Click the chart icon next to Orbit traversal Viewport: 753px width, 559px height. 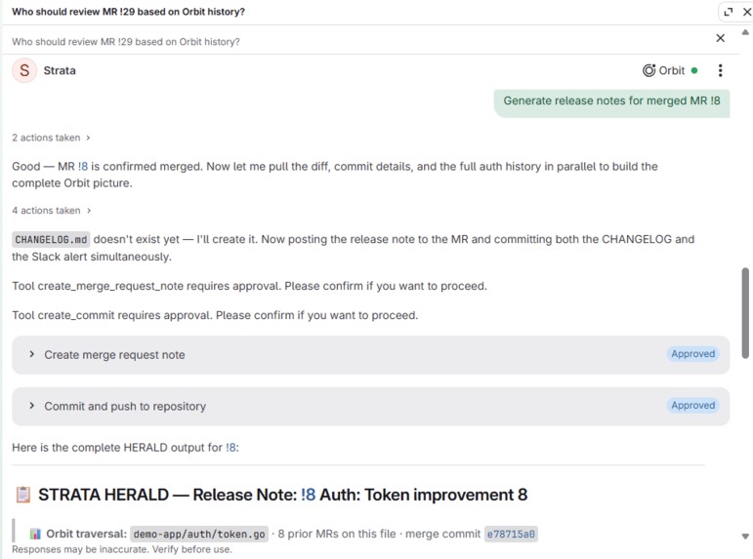click(x=35, y=534)
